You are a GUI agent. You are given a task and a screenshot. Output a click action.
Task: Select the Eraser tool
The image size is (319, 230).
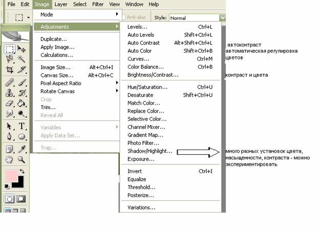[9, 103]
